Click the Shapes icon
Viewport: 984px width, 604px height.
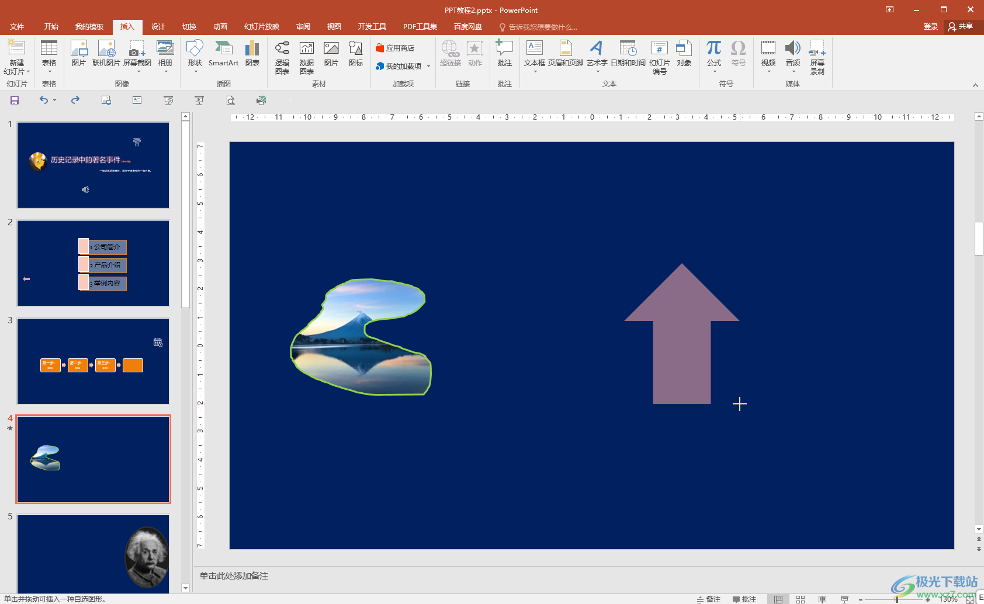tap(195, 48)
